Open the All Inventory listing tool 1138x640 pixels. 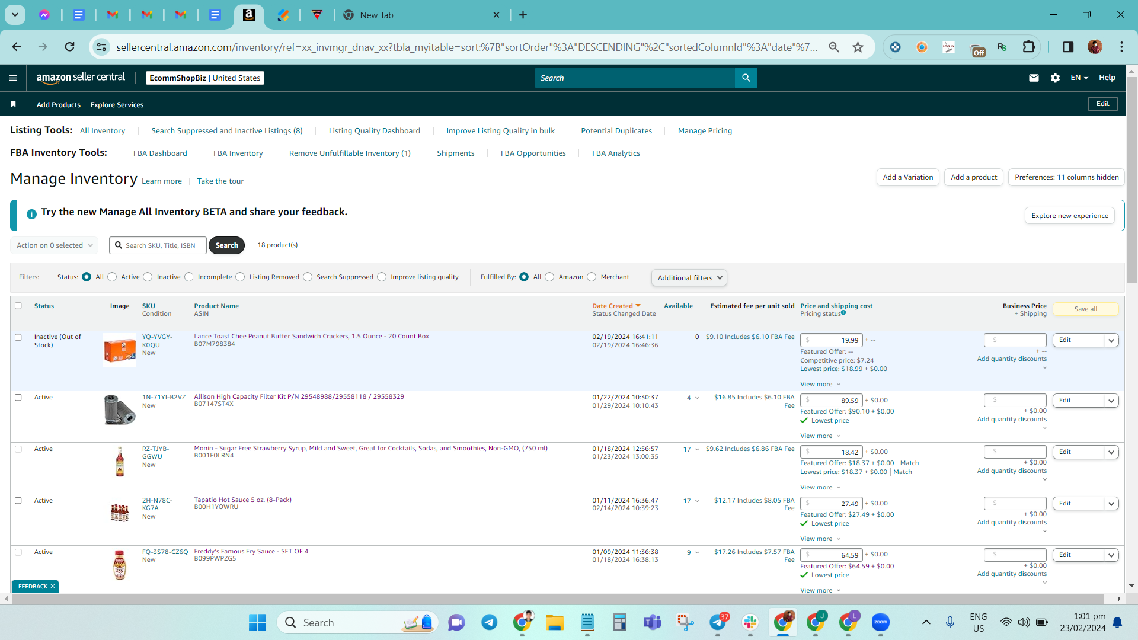tap(103, 131)
